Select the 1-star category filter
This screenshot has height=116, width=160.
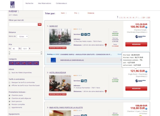tap(12, 63)
